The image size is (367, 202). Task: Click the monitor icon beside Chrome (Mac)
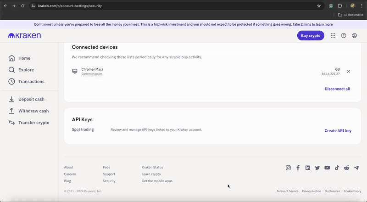(75, 71)
